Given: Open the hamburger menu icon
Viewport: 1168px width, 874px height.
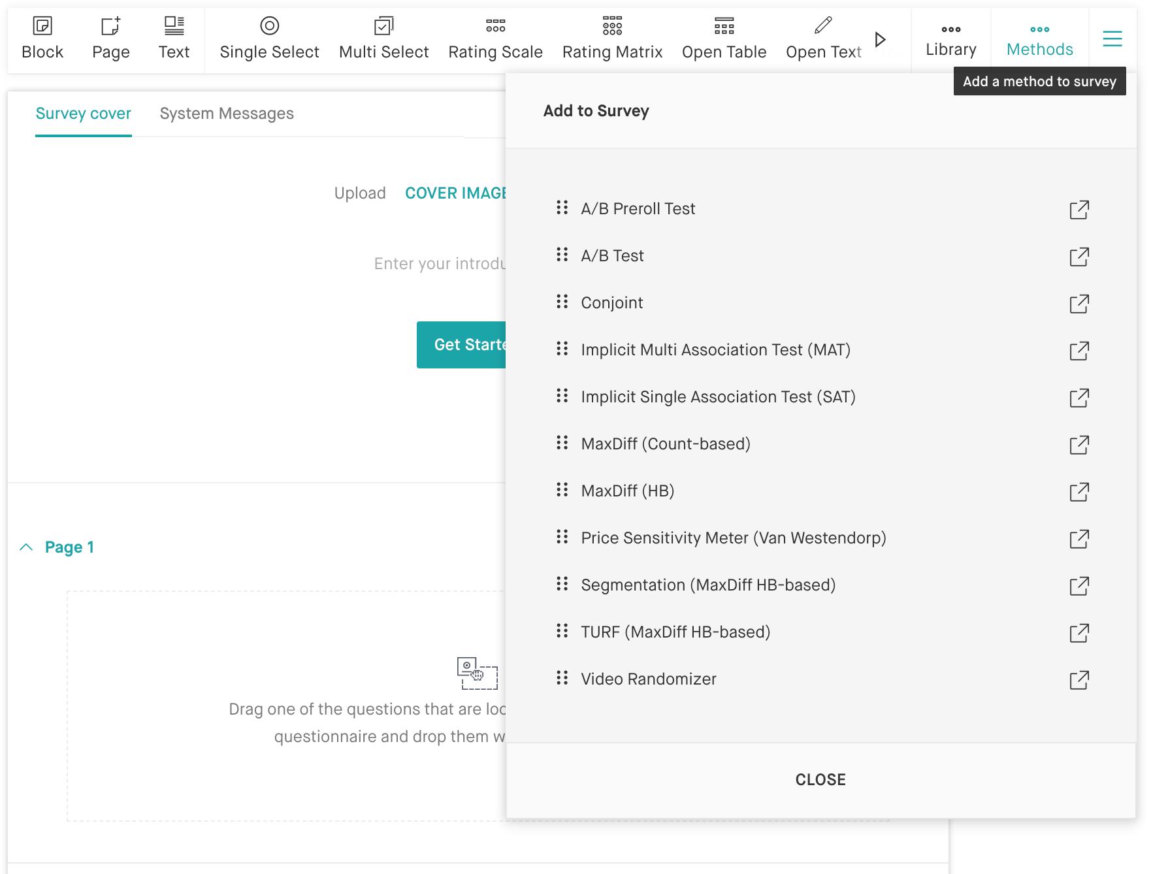Looking at the screenshot, I should (1112, 39).
